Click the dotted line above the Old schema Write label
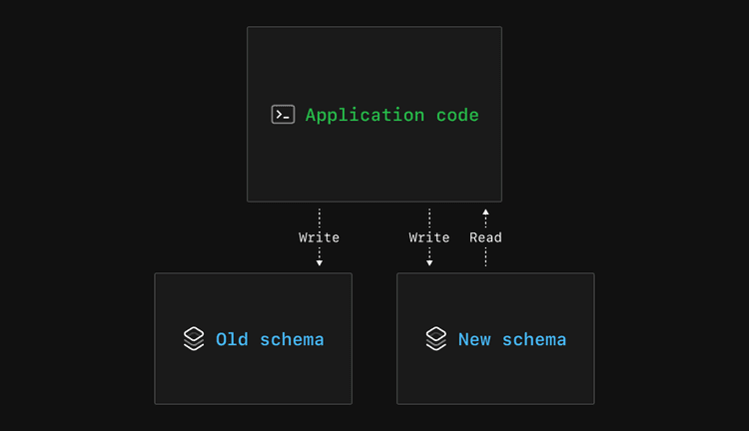 click(320, 218)
